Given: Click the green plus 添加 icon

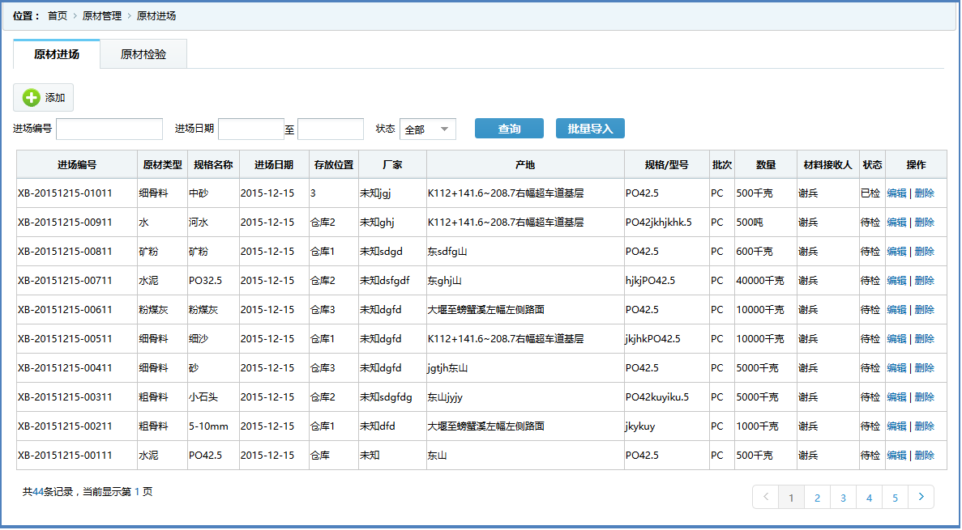Looking at the screenshot, I should (32, 98).
